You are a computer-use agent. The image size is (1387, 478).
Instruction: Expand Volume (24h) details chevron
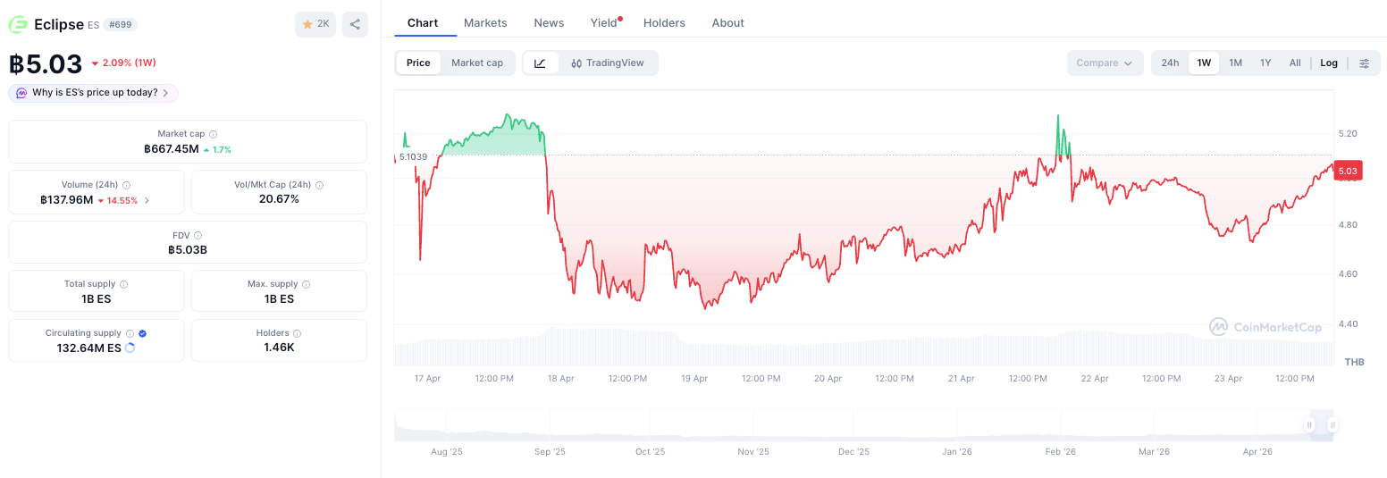click(147, 200)
